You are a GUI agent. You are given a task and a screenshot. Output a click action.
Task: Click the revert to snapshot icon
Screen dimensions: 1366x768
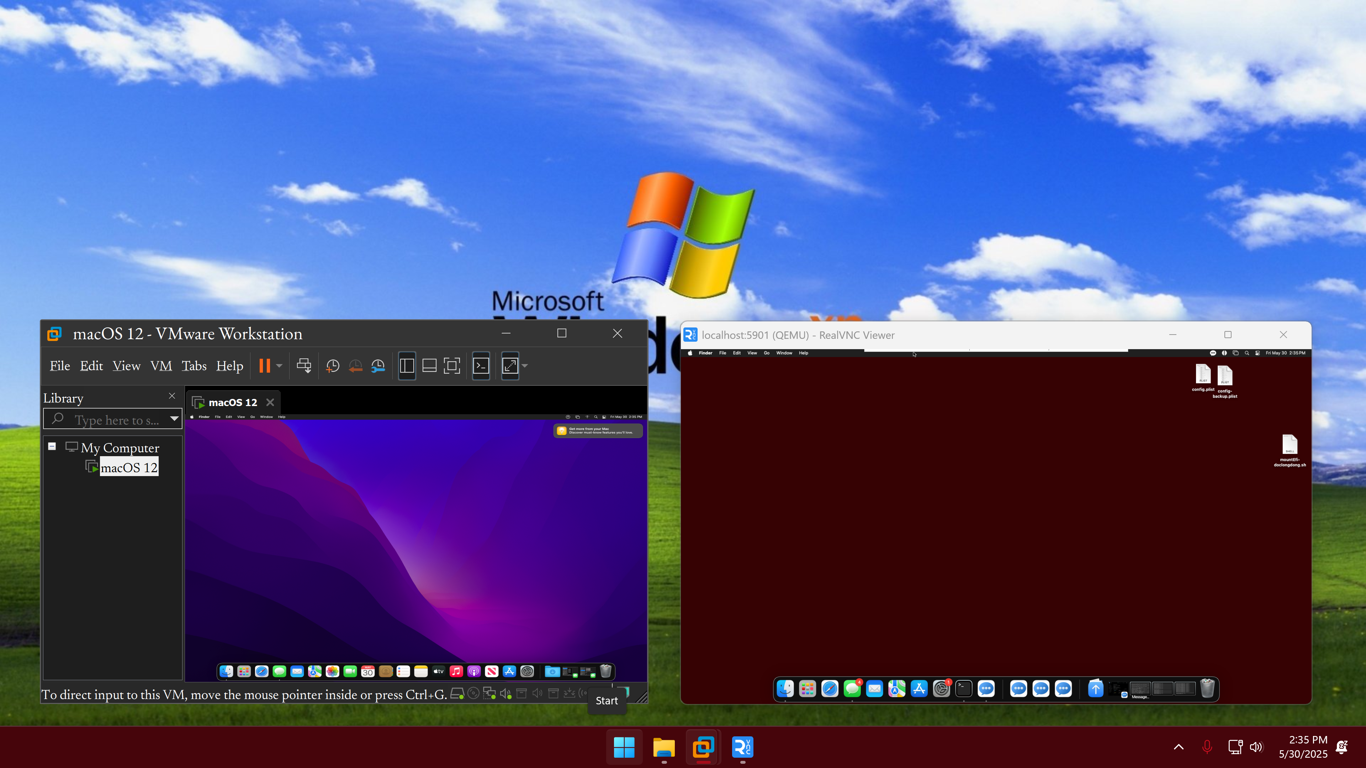pyautogui.click(x=355, y=366)
